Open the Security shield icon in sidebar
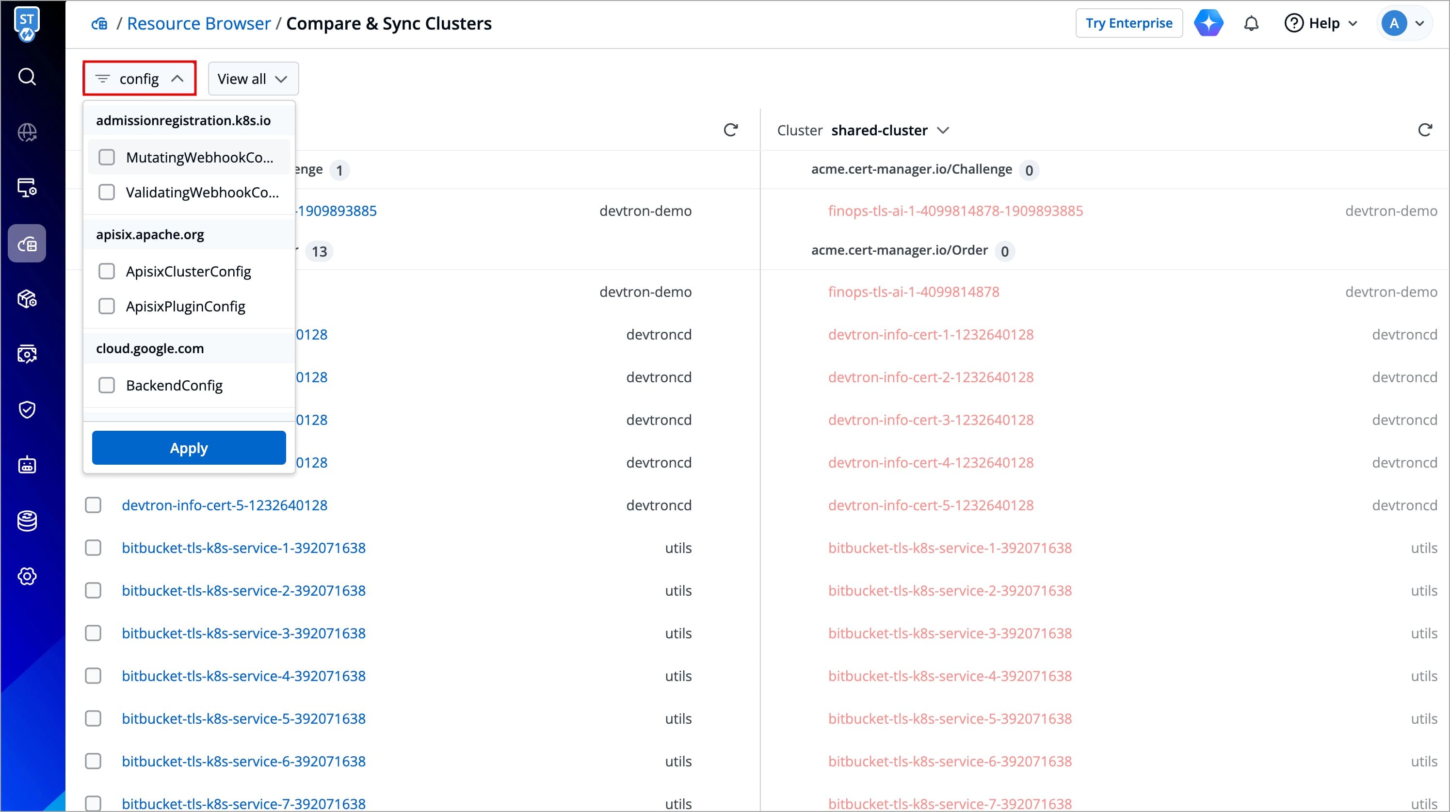The image size is (1450, 812). pos(27,409)
